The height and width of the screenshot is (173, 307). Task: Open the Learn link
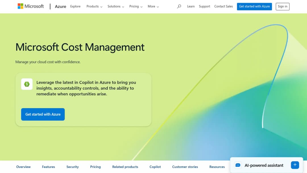(x=191, y=7)
